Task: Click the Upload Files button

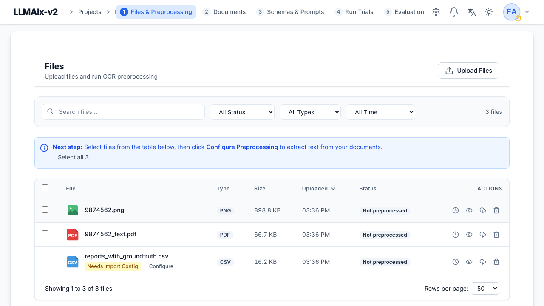Action: point(468,71)
